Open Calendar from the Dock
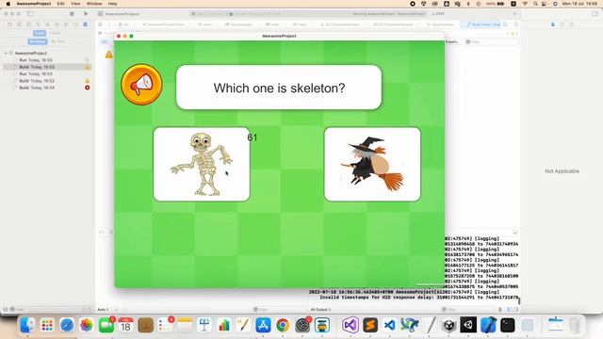Screen dimensions: 603x339 125,325
